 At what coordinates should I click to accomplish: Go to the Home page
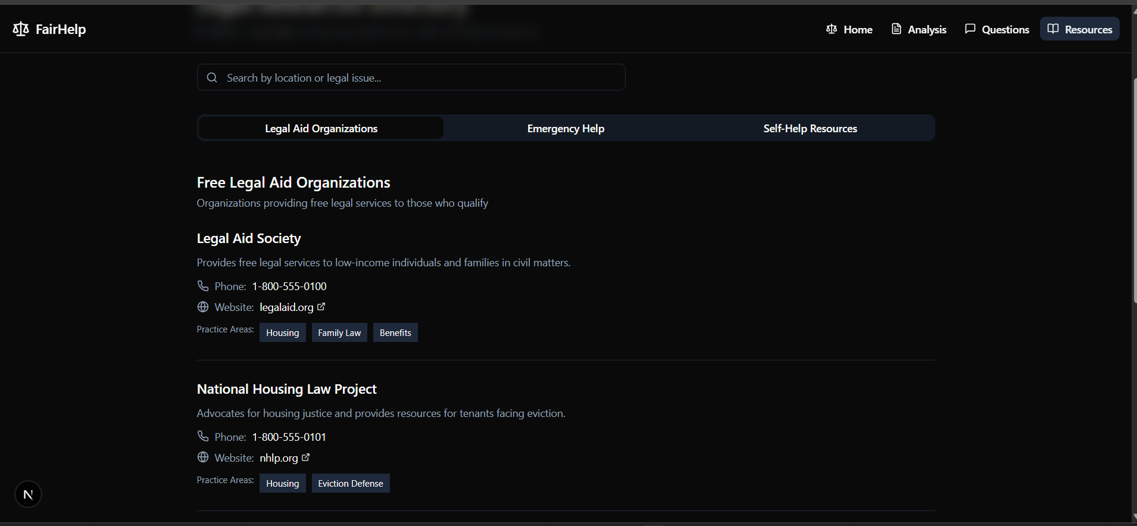coord(849,29)
